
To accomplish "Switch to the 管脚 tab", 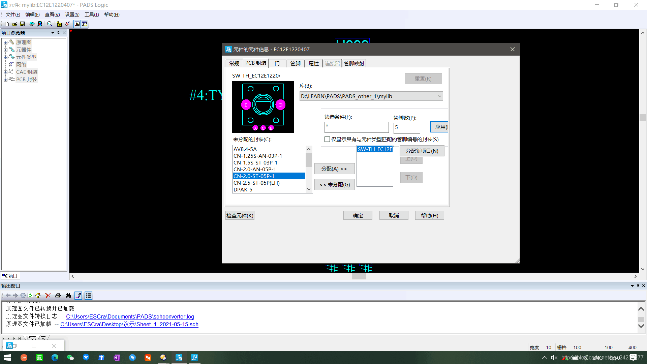I will pyautogui.click(x=296, y=63).
